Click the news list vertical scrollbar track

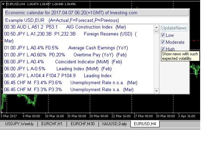(156, 63)
